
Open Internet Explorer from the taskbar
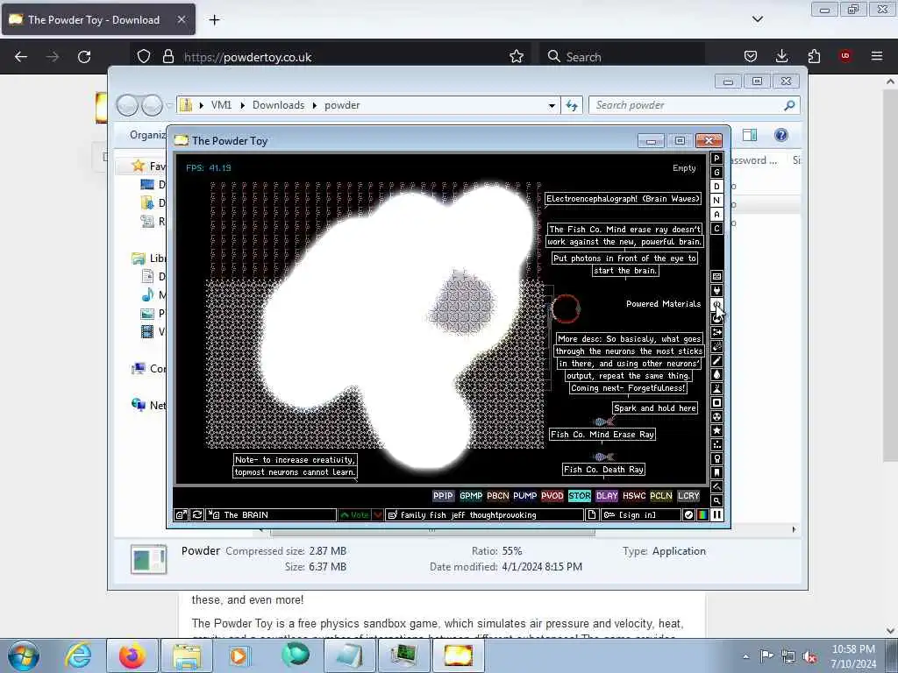(78, 656)
